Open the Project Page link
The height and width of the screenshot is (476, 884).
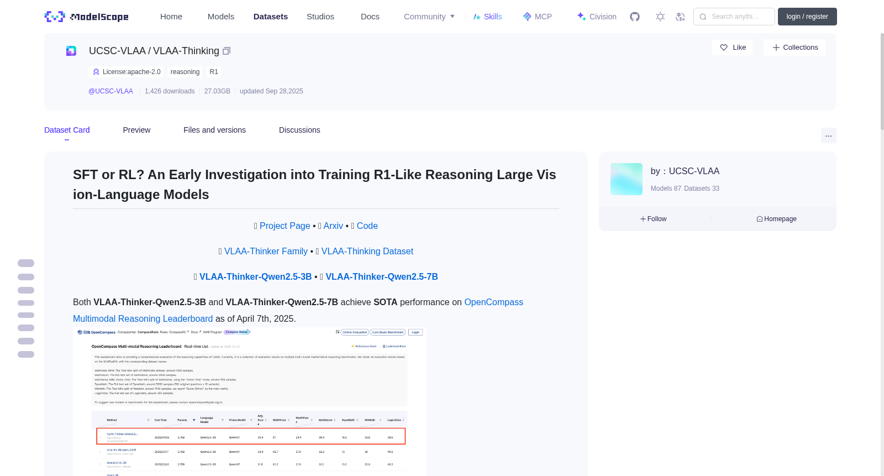click(285, 226)
